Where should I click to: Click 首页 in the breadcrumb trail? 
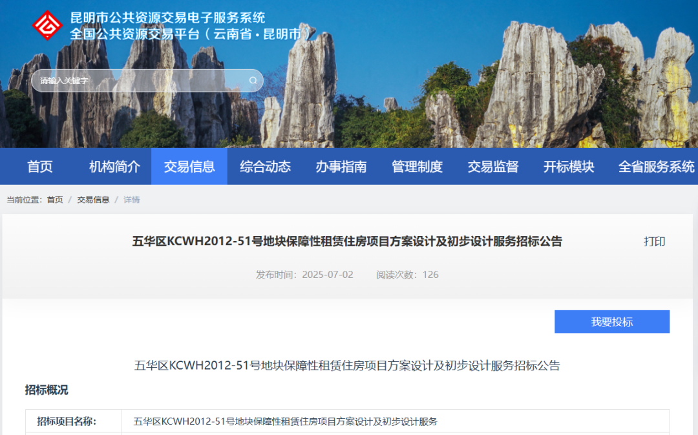point(54,200)
